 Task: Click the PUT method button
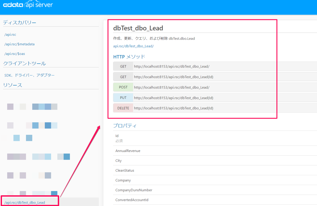click(123, 98)
